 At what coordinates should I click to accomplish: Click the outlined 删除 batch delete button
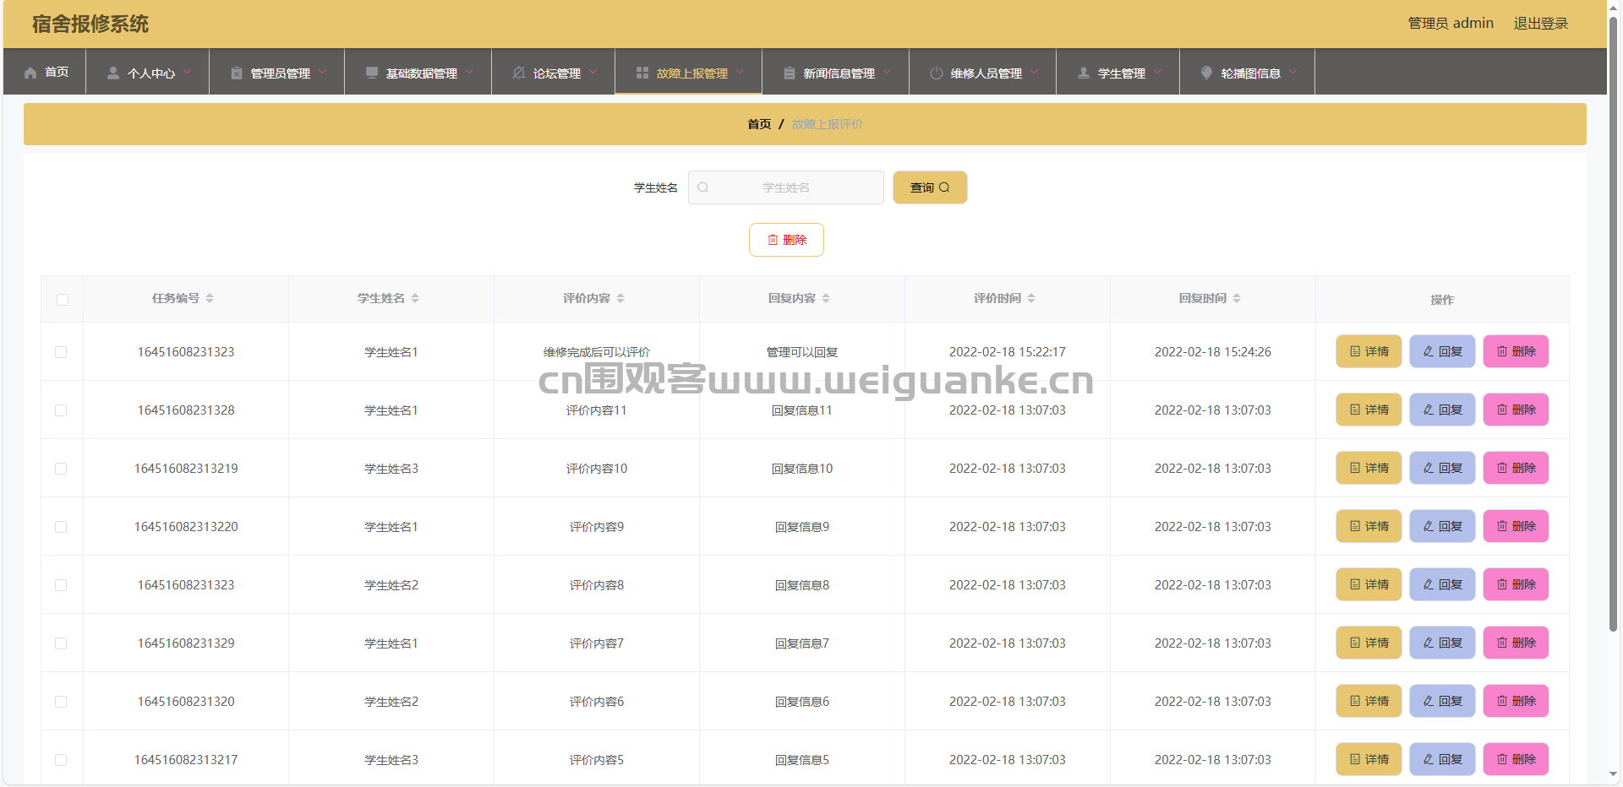[x=786, y=240]
